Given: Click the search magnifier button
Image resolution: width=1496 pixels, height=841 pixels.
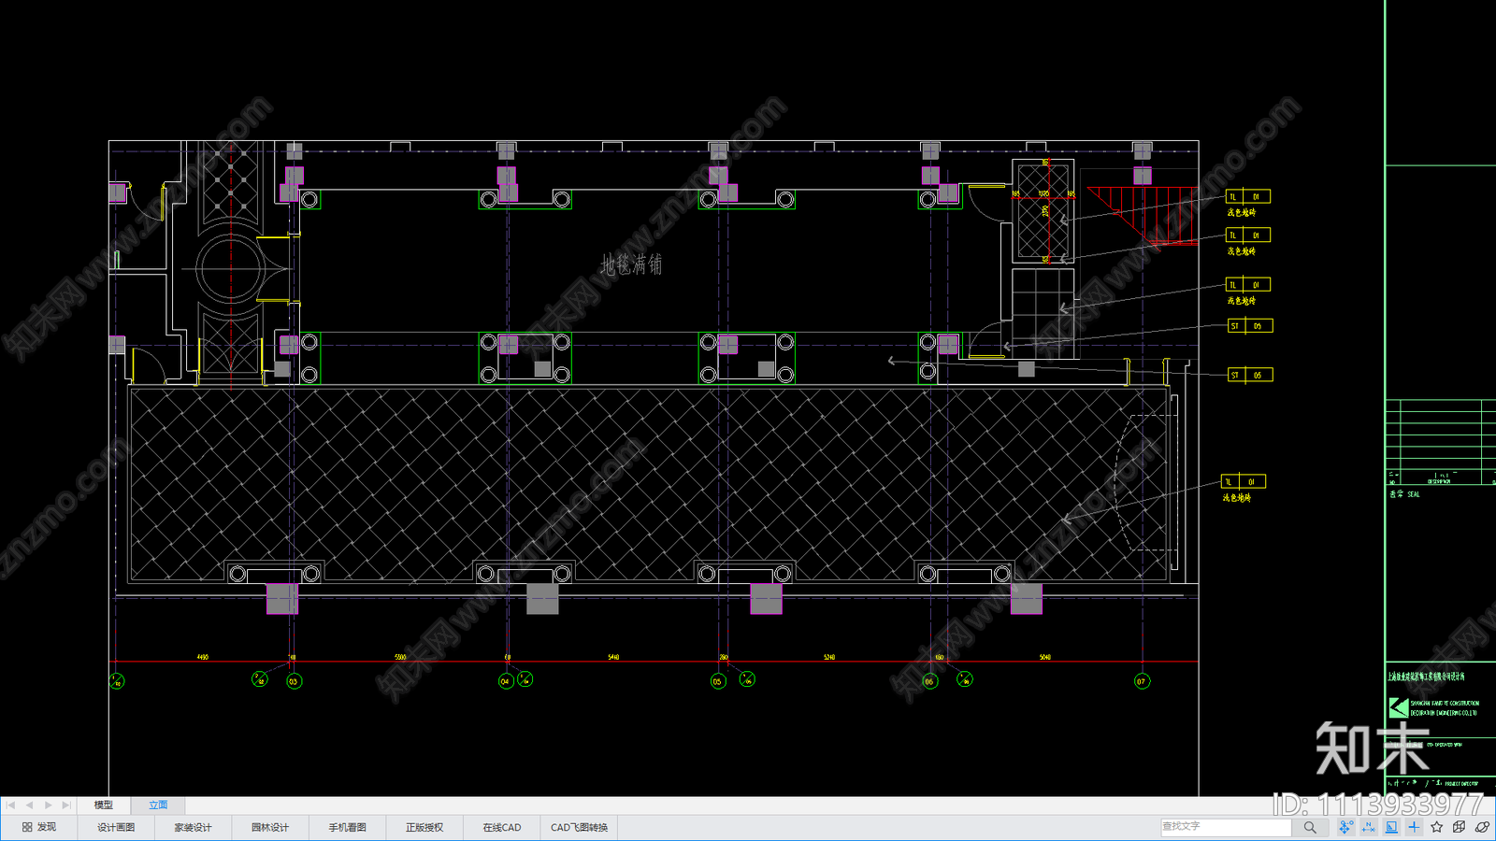Looking at the screenshot, I should coord(1310,827).
